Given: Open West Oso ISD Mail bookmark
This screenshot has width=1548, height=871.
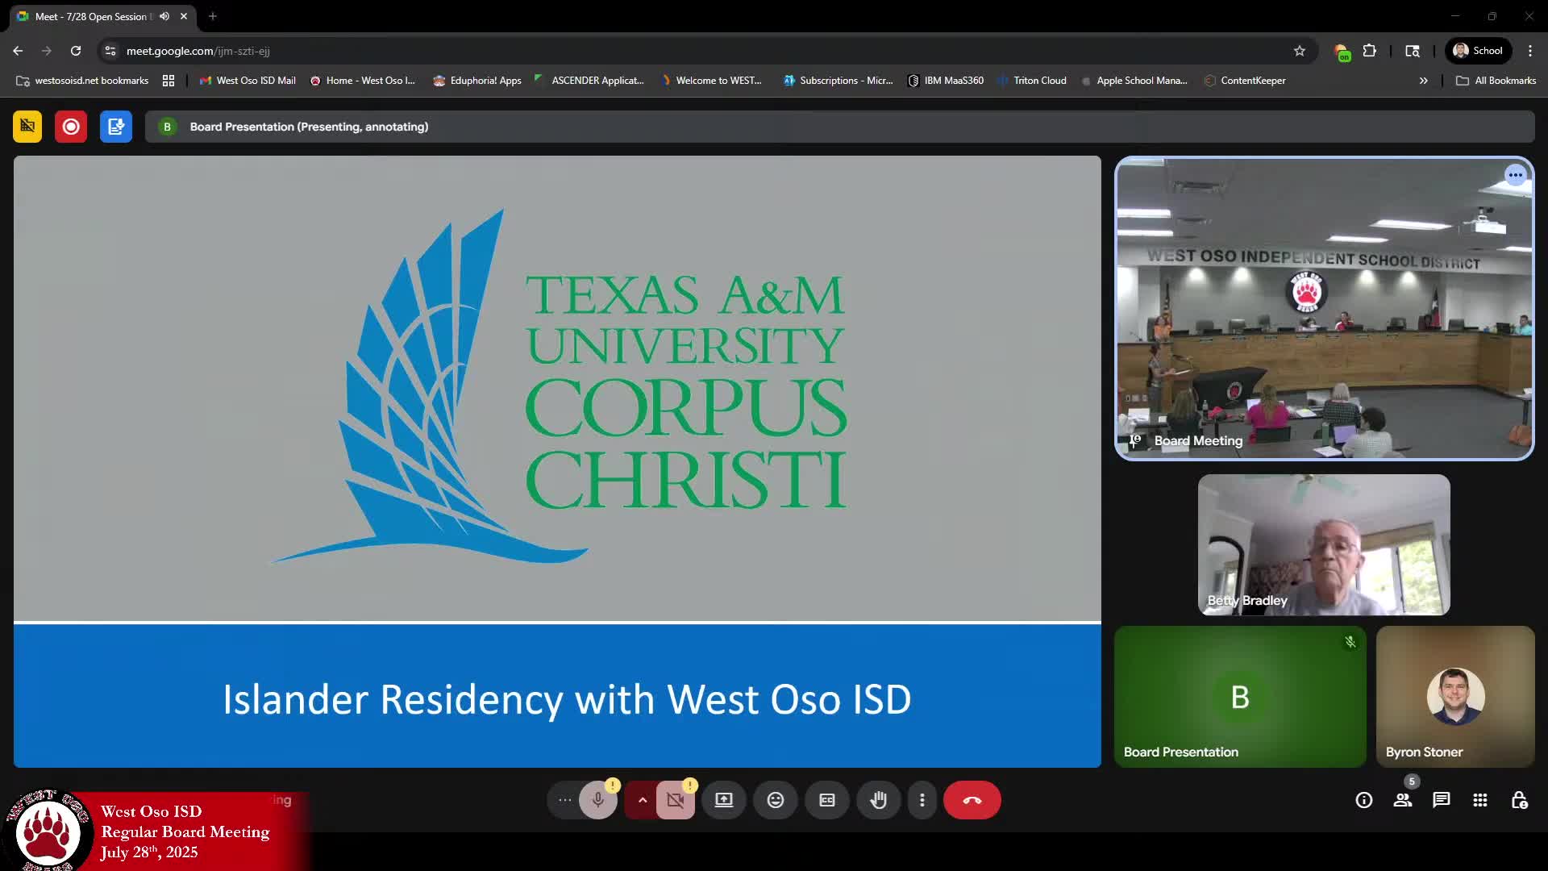Looking at the screenshot, I should [x=248, y=81].
